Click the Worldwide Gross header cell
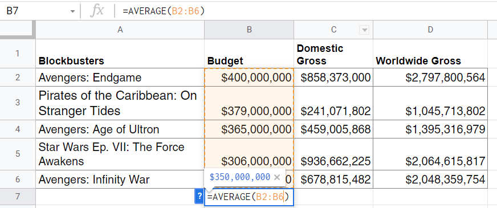Screen dimensions: 497x208 [x=430, y=54]
